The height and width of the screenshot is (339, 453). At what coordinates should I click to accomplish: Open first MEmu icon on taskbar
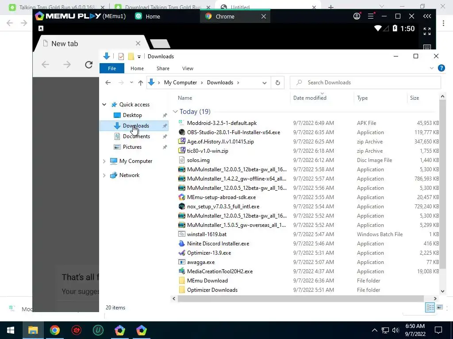119,330
